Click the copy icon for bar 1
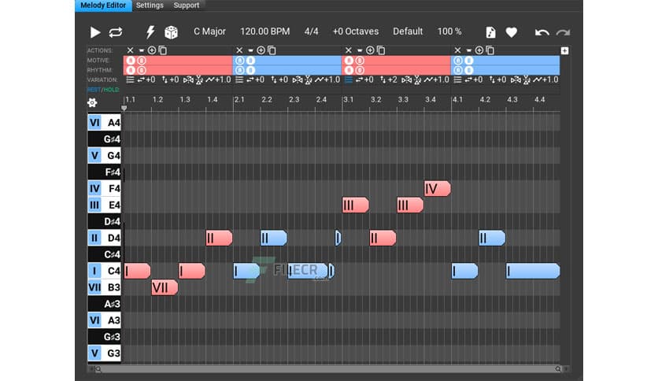Image resolution: width=658 pixels, height=381 pixels. [x=163, y=50]
